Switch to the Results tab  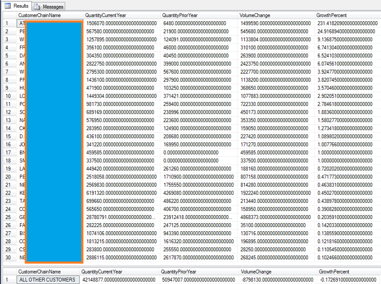click(x=17, y=6)
